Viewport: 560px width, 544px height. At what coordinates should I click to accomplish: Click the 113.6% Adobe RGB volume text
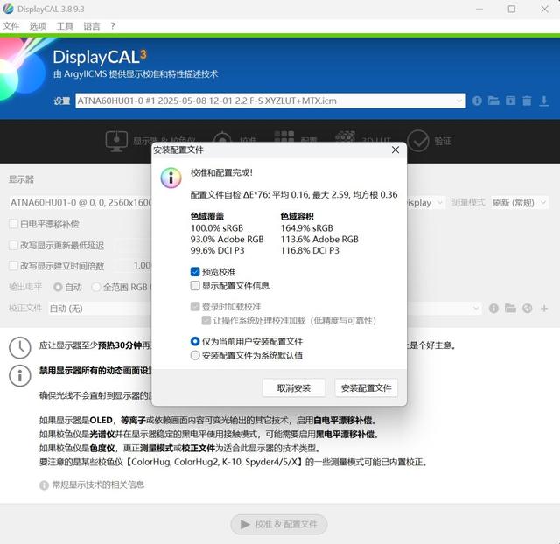[x=319, y=239]
